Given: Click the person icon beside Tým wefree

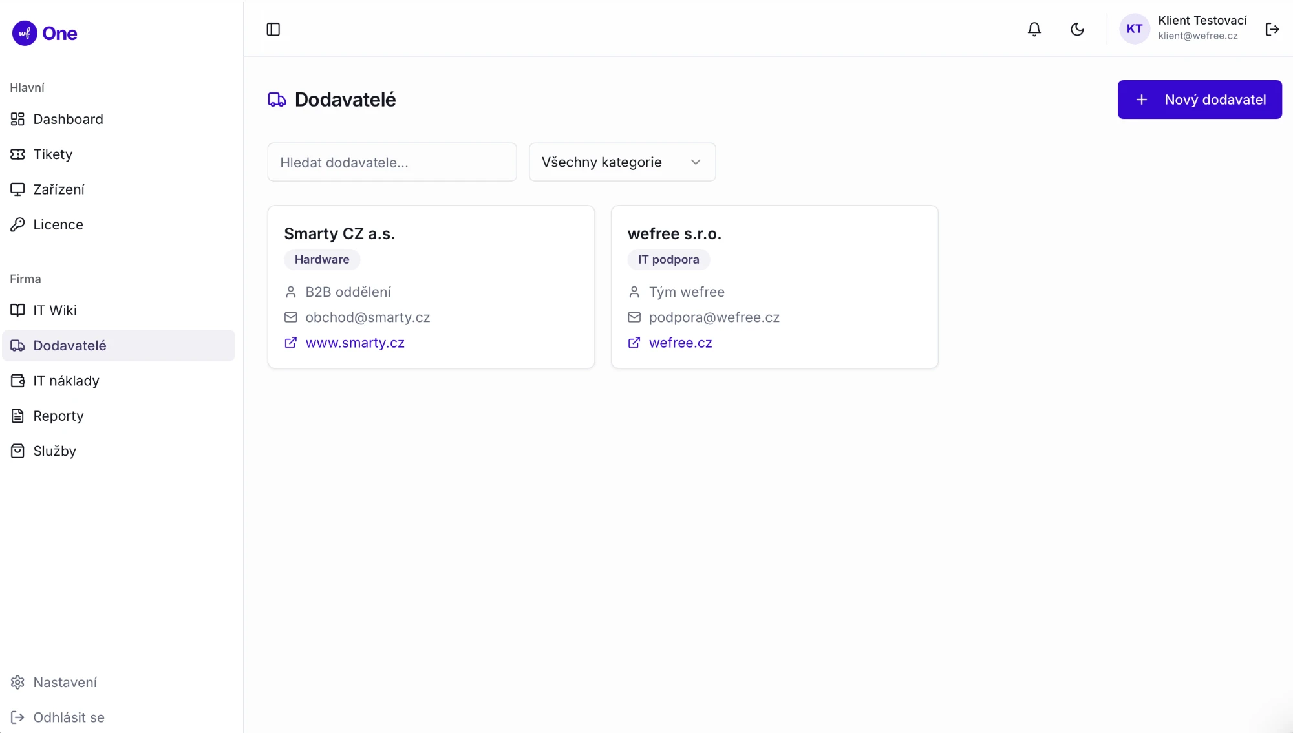Looking at the screenshot, I should (634, 292).
